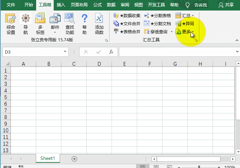Switch to the 插入 ribbon tab

61,5
